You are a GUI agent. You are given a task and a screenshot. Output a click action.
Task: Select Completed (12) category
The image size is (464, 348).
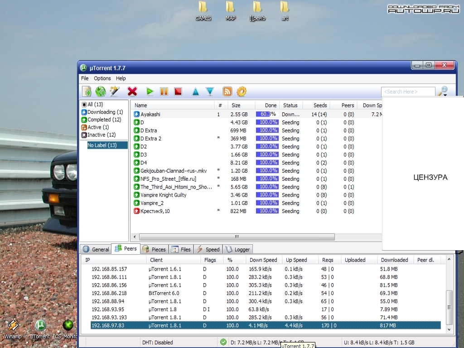coord(101,120)
